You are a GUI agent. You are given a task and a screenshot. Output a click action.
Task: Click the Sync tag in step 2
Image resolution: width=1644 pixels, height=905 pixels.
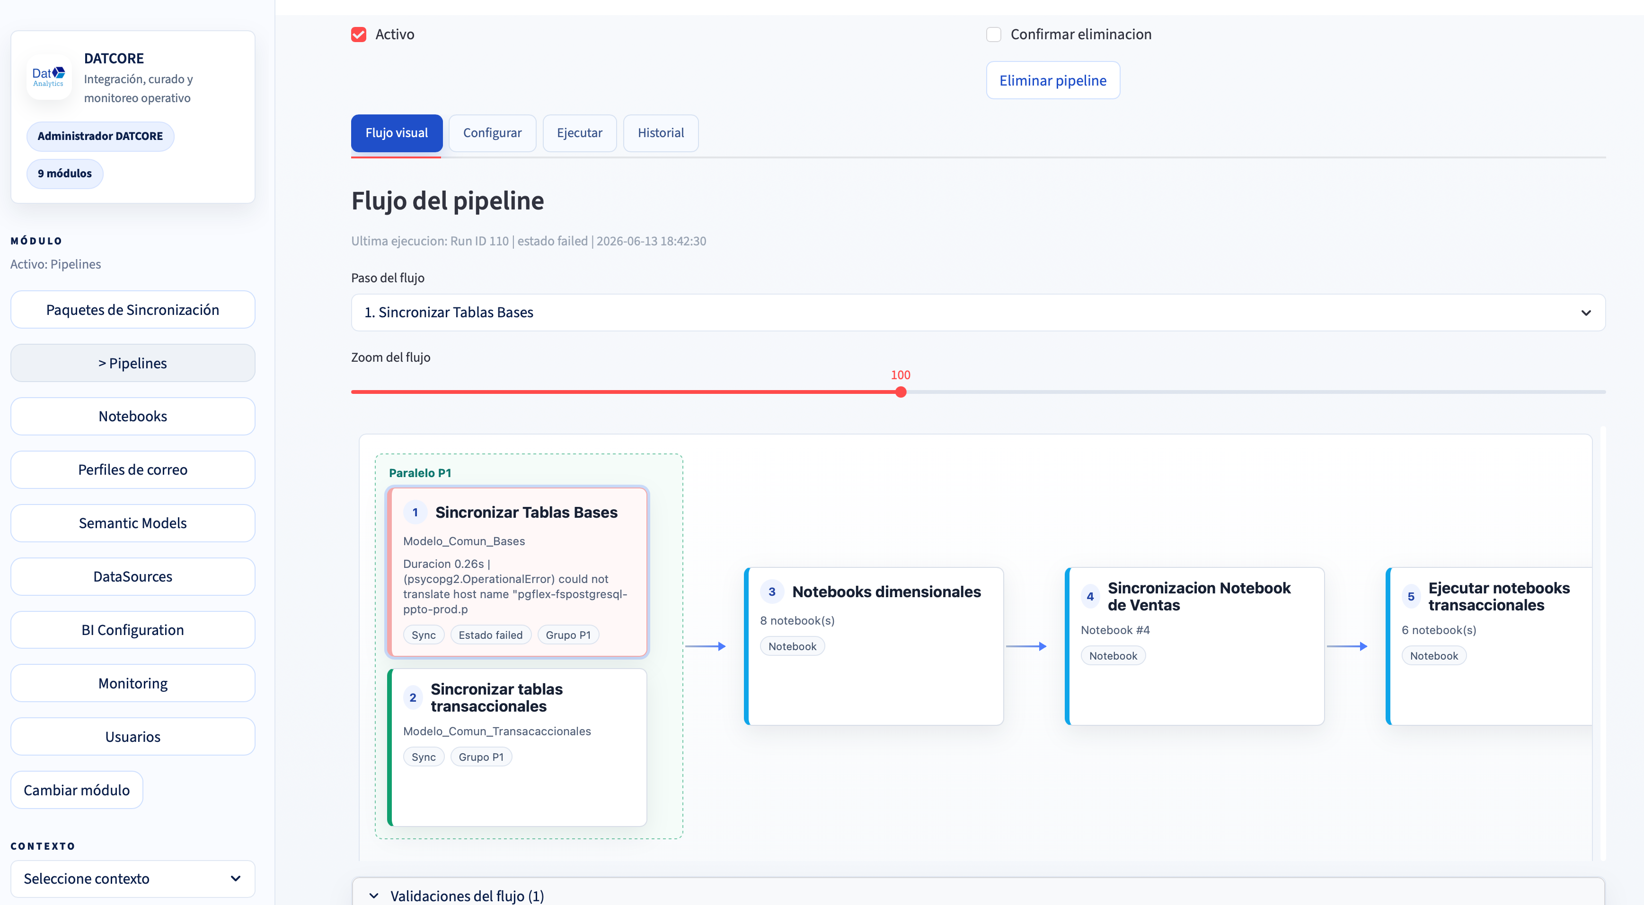click(x=424, y=757)
